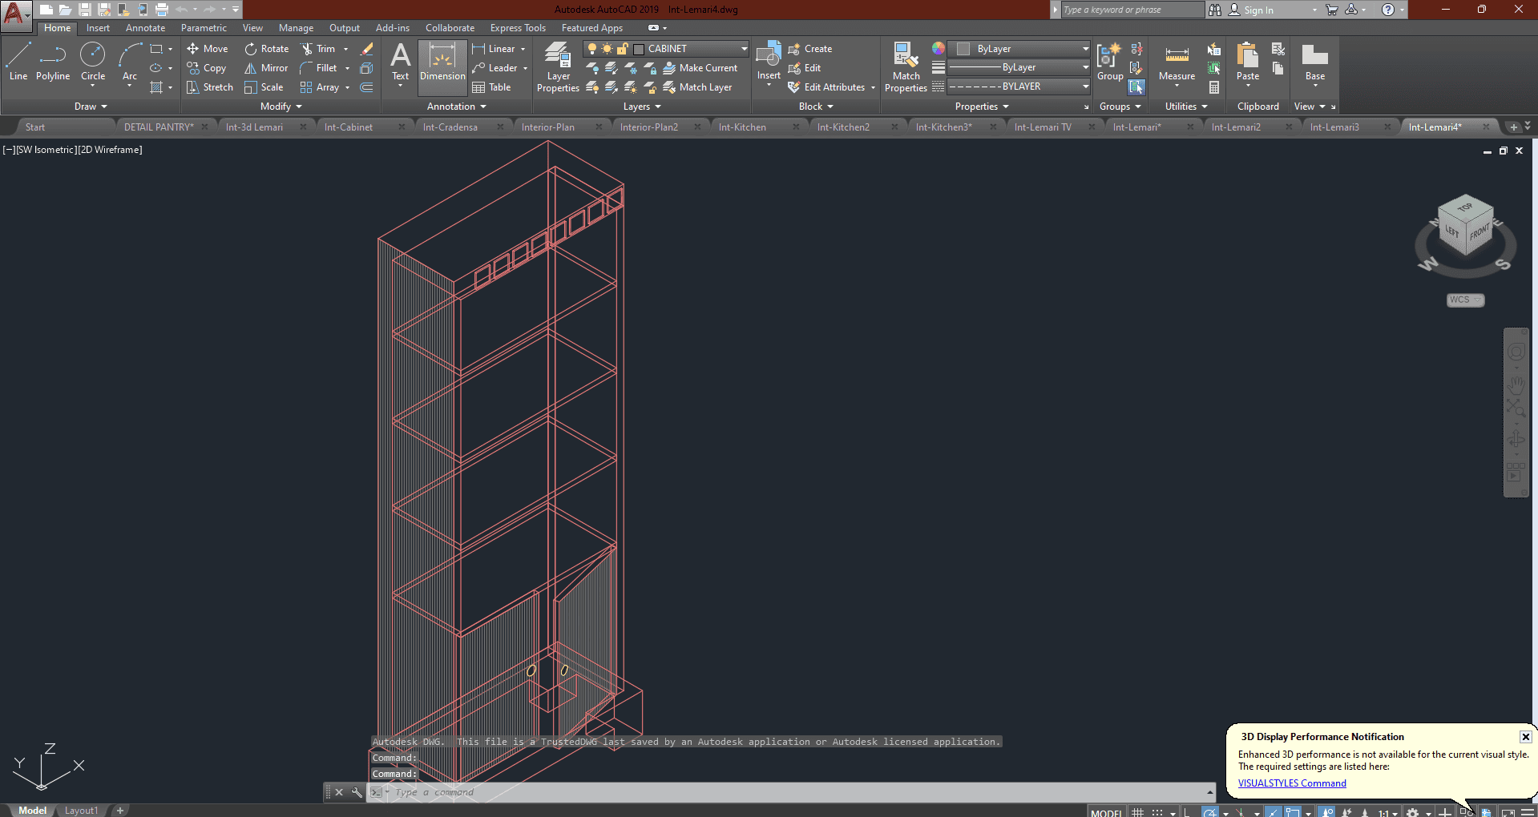Switch to the Int-Kitchen drawing tab

742,127
